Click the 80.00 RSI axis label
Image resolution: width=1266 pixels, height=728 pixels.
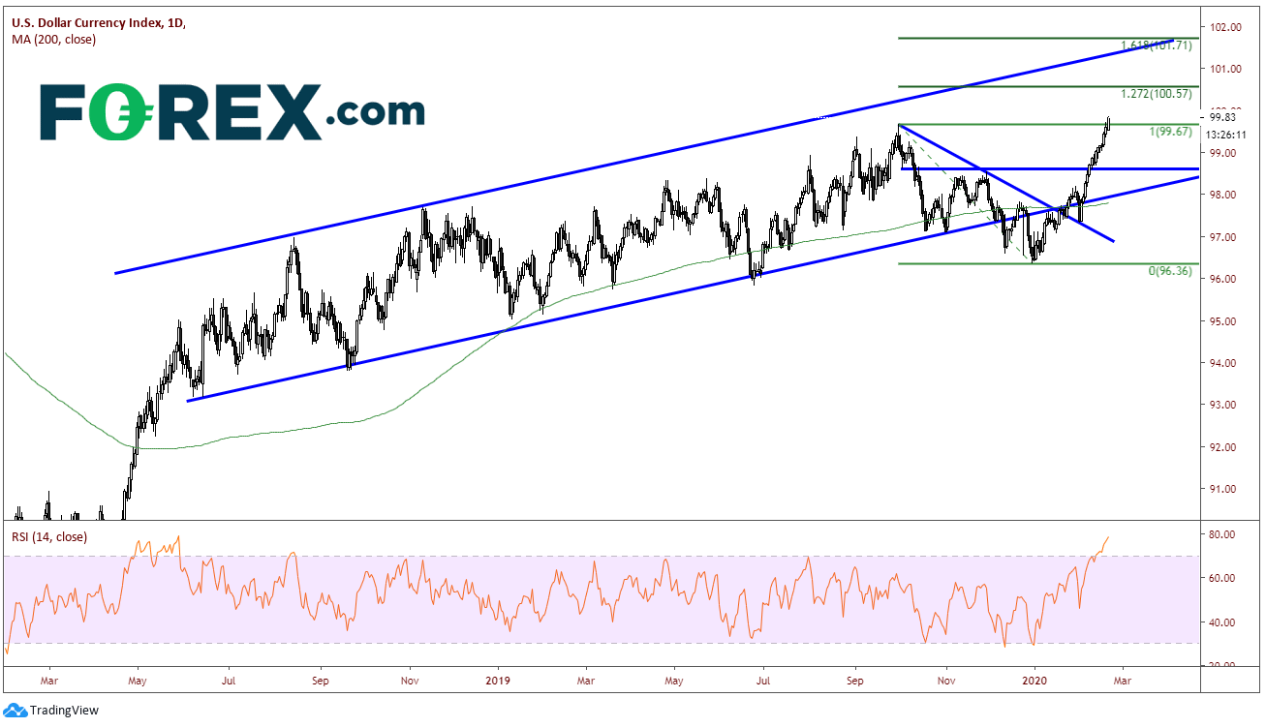coord(1223,534)
